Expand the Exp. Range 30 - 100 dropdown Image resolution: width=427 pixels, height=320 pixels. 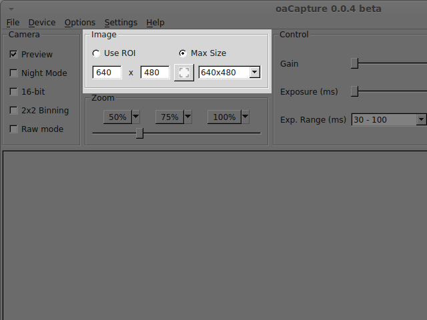click(x=420, y=120)
